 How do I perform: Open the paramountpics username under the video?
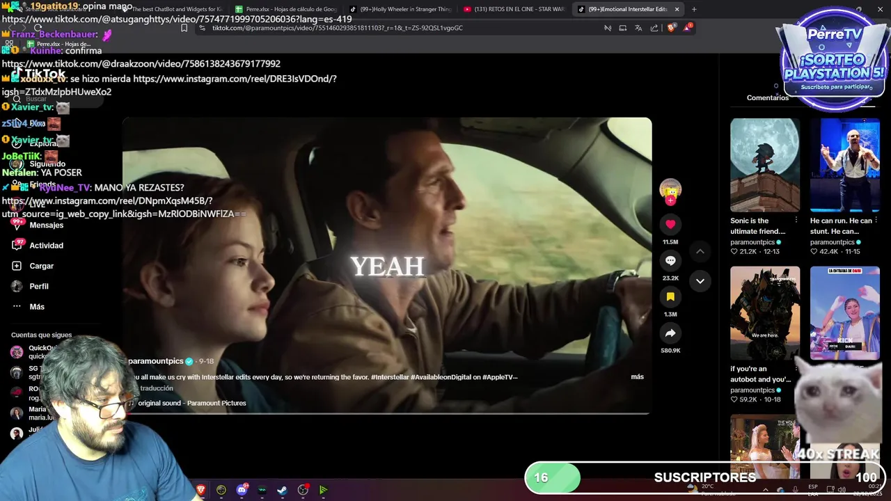click(156, 361)
